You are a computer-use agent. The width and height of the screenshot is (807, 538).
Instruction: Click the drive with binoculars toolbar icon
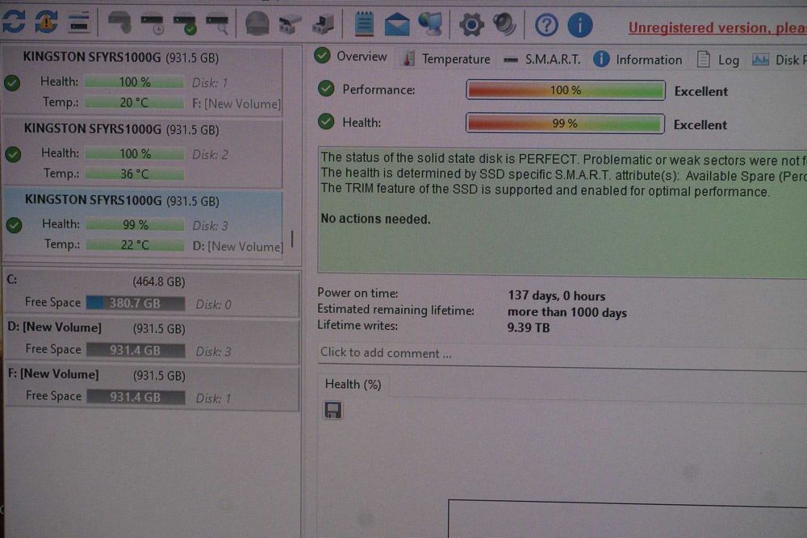tap(290, 24)
